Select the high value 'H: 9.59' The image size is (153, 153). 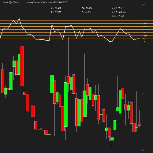87,8
